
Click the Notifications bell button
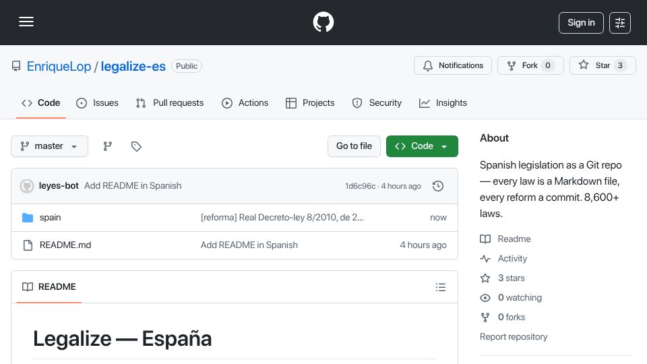(x=453, y=65)
